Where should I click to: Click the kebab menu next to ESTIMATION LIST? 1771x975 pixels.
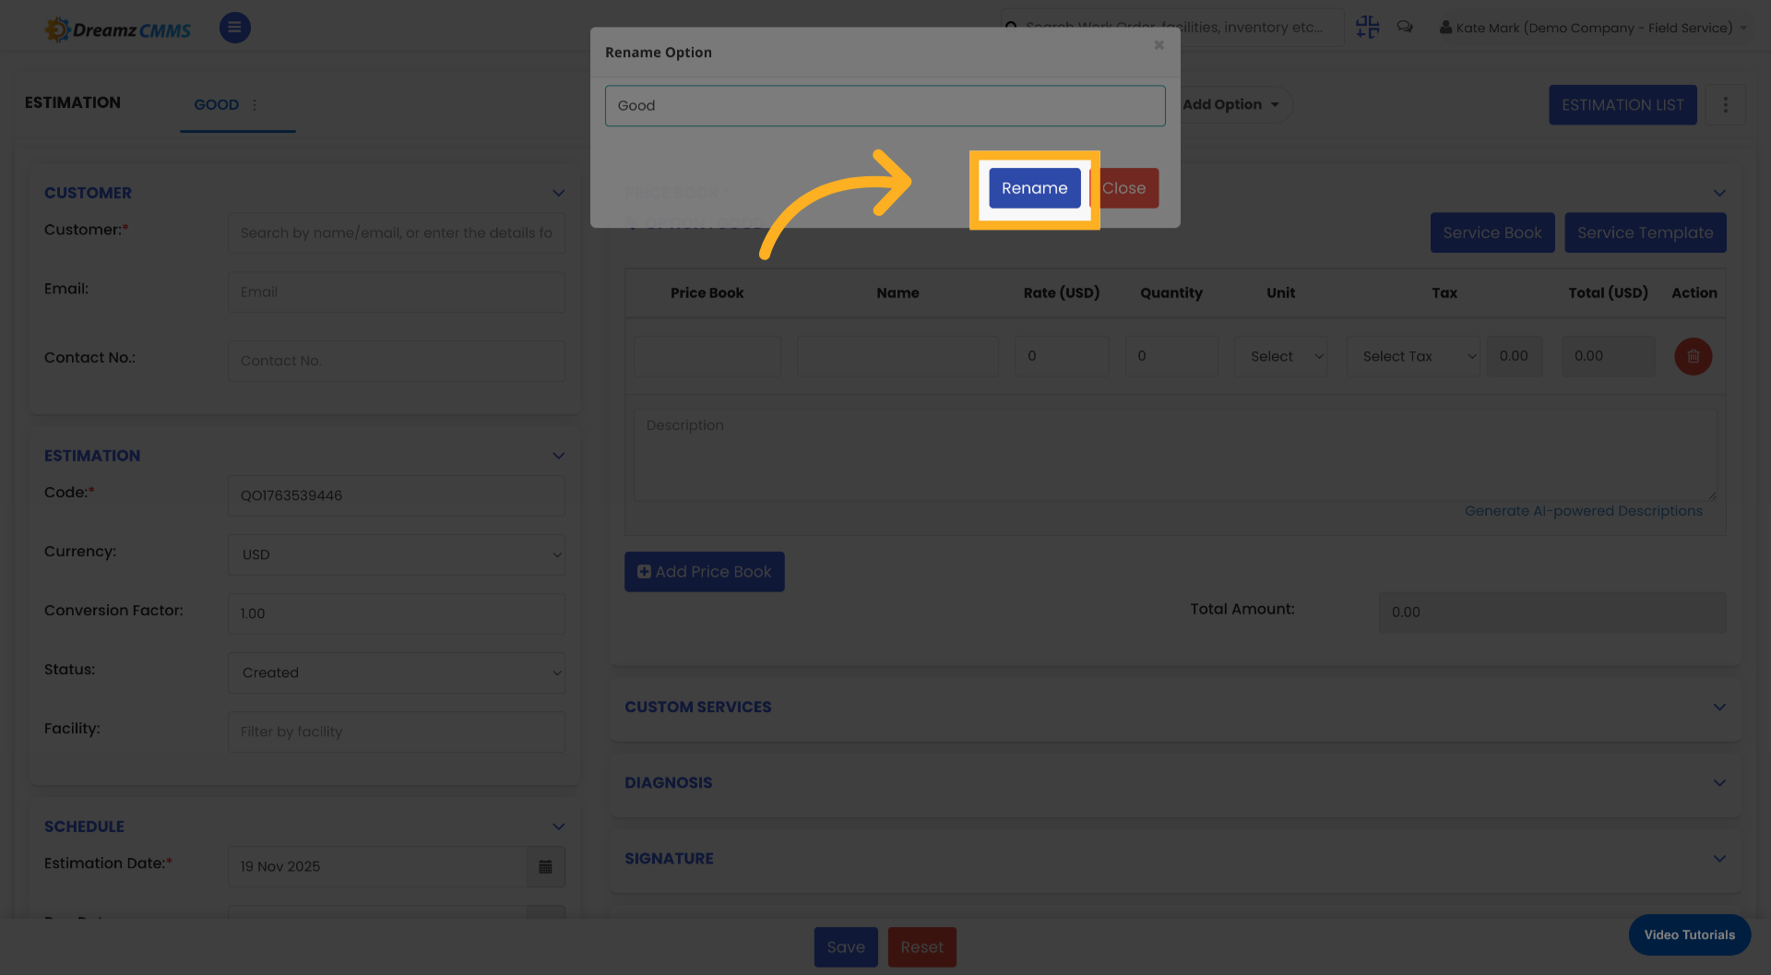pyautogui.click(x=1726, y=104)
